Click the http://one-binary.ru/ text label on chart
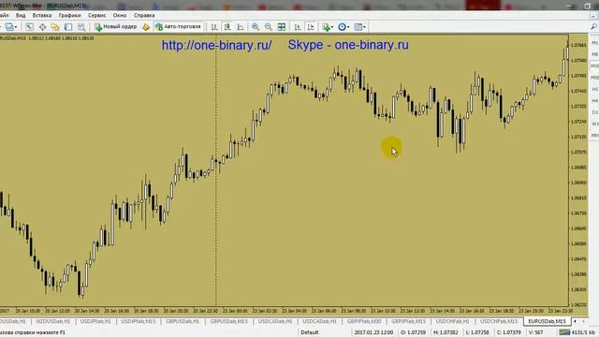This screenshot has height=337, width=599. click(216, 45)
